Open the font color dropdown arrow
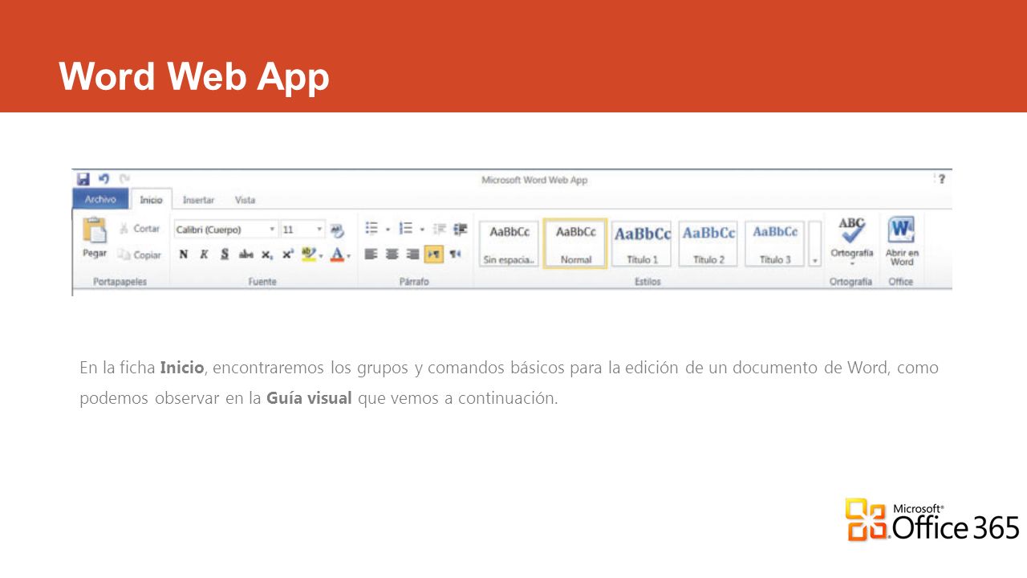The width and height of the screenshot is (1027, 578). coord(349,255)
